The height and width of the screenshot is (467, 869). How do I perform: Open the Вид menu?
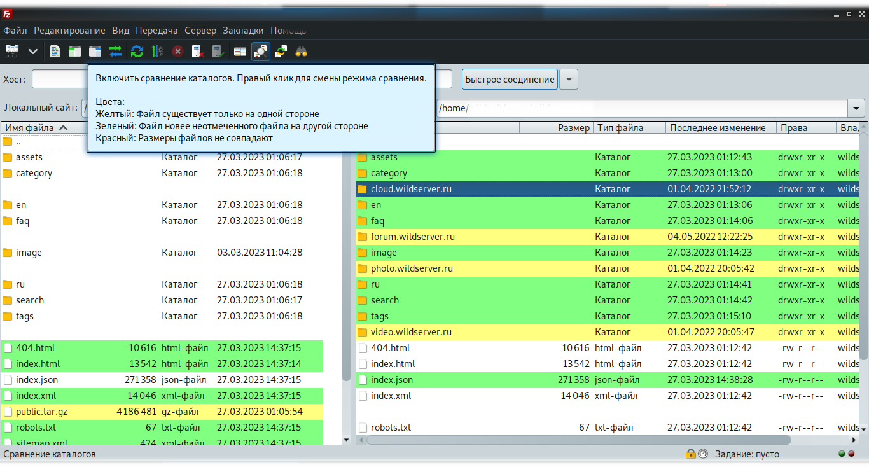pos(120,31)
